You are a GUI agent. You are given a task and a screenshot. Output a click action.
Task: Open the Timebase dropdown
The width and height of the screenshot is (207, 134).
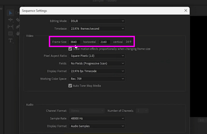[97, 29]
